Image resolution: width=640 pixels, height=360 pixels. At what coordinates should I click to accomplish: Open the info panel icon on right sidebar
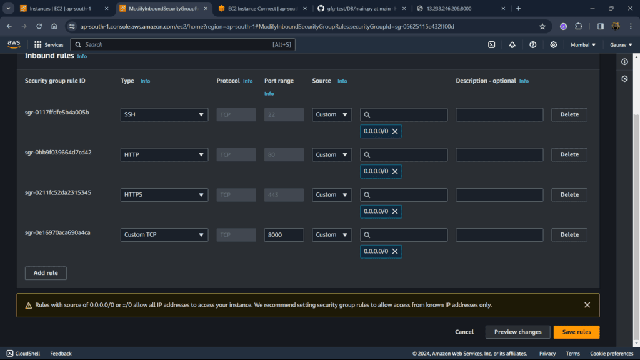tap(624, 62)
